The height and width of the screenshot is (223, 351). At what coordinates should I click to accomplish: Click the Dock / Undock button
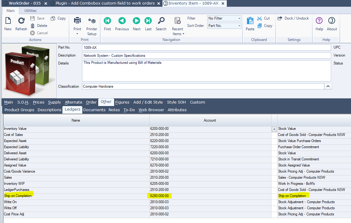click(x=293, y=18)
